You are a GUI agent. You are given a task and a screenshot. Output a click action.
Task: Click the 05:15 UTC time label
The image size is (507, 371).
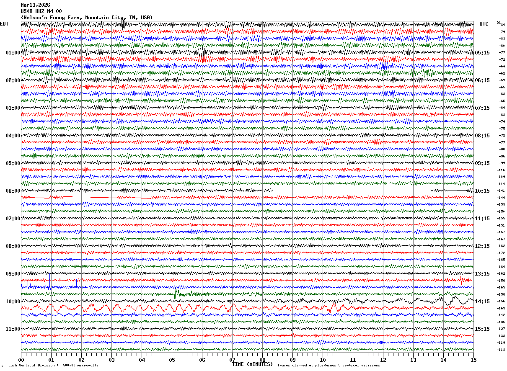(x=482, y=53)
